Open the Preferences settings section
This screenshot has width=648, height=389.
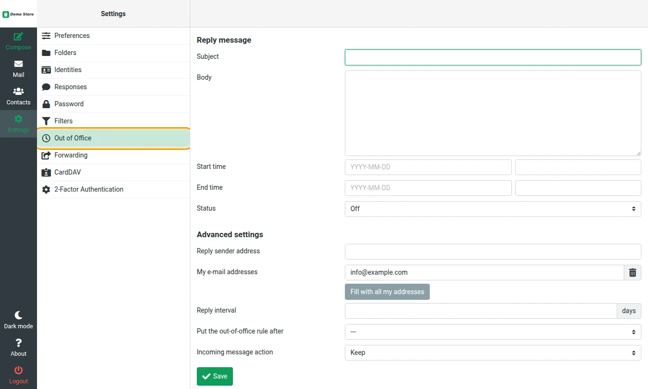pyautogui.click(x=113, y=36)
